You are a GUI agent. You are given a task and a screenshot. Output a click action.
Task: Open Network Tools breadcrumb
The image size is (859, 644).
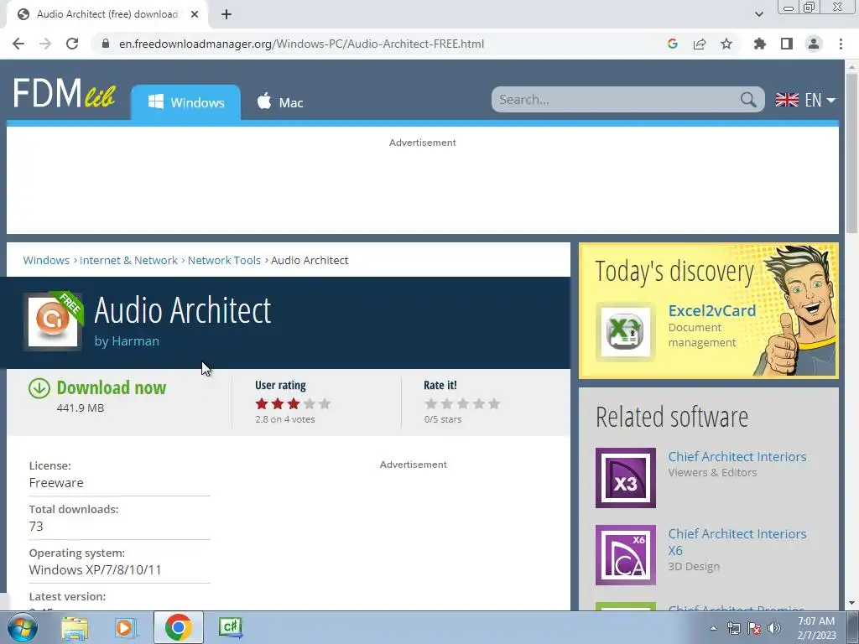[x=224, y=260]
